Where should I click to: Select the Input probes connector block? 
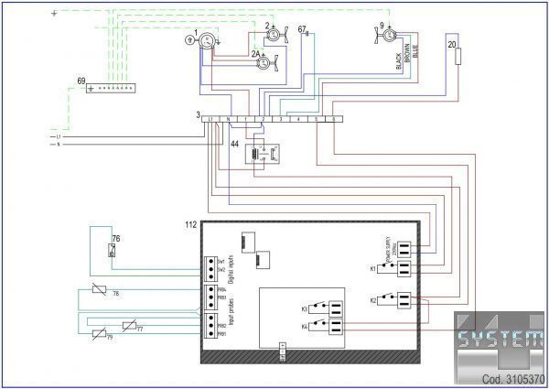[211, 310]
